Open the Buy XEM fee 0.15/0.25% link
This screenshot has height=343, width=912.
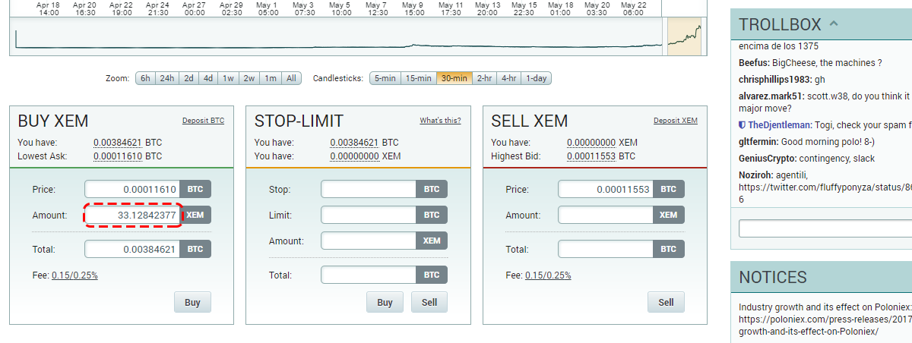pyautogui.click(x=74, y=275)
